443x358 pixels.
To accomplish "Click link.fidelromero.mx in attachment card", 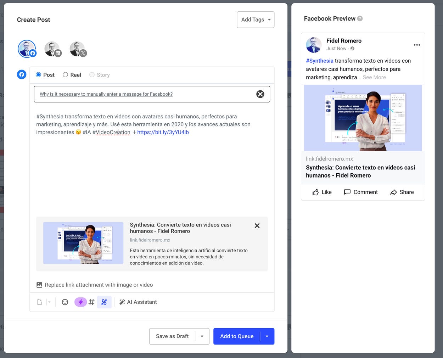I will [150, 240].
